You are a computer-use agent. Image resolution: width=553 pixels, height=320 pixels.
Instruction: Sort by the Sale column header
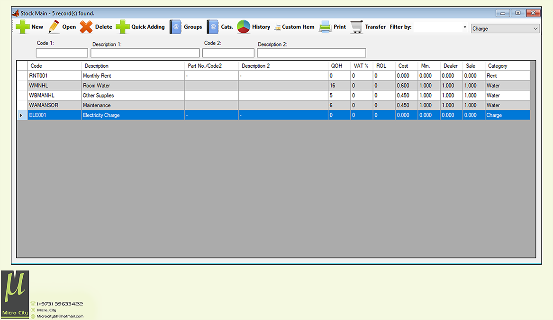474,66
